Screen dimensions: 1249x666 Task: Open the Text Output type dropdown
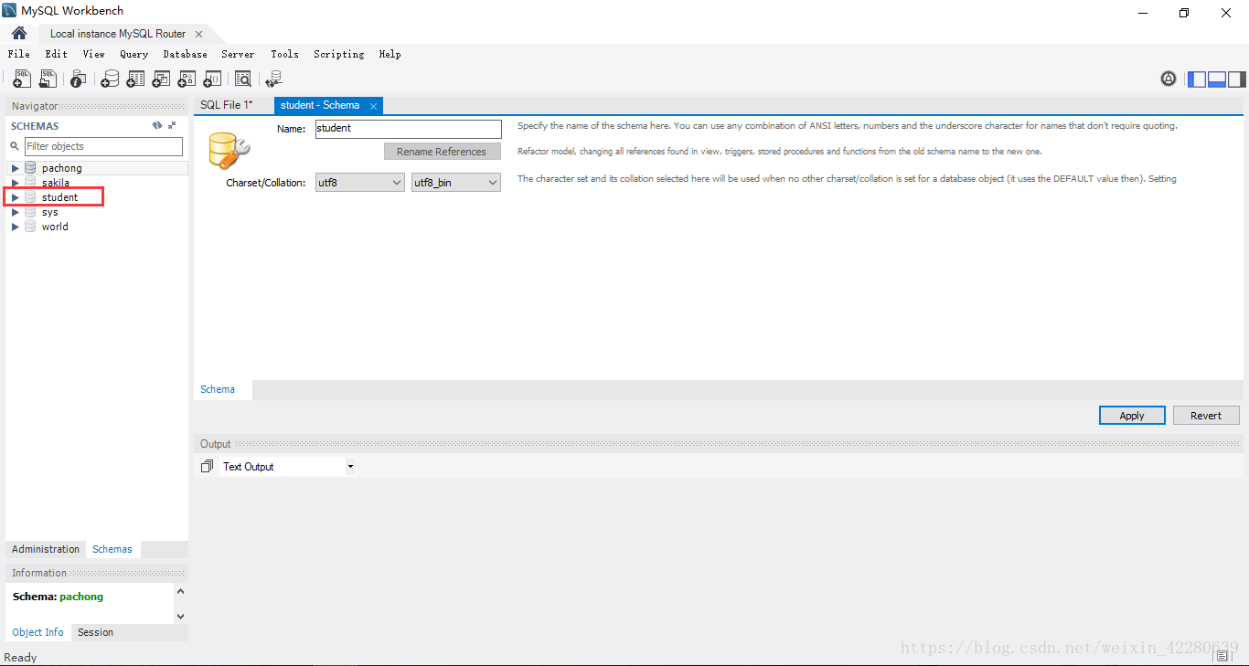click(x=287, y=466)
